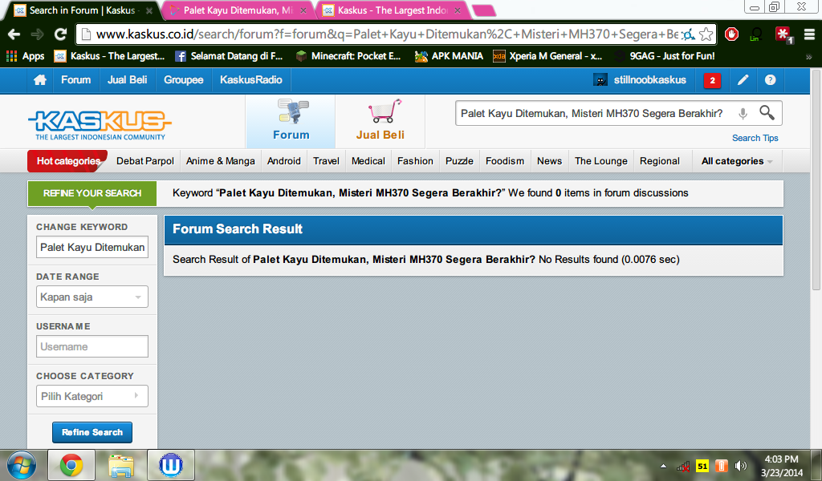Open the Fashion category
This screenshot has width=822, height=481.
tap(415, 161)
